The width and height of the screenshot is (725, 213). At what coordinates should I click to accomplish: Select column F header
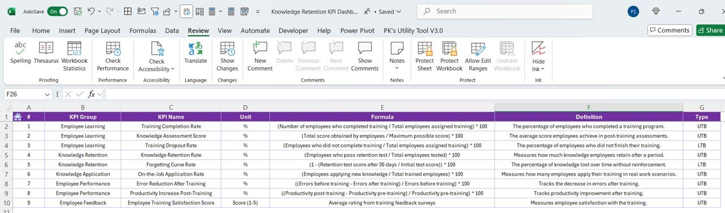588,107
